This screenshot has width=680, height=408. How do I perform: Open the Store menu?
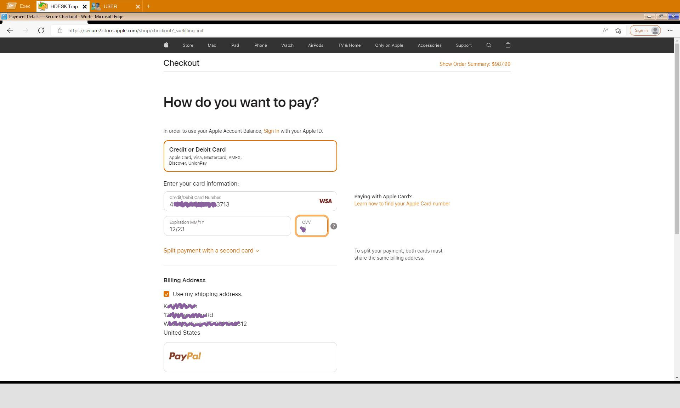tap(188, 45)
